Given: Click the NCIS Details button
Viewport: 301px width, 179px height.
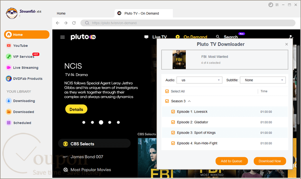Looking at the screenshot, I should [x=76, y=109].
